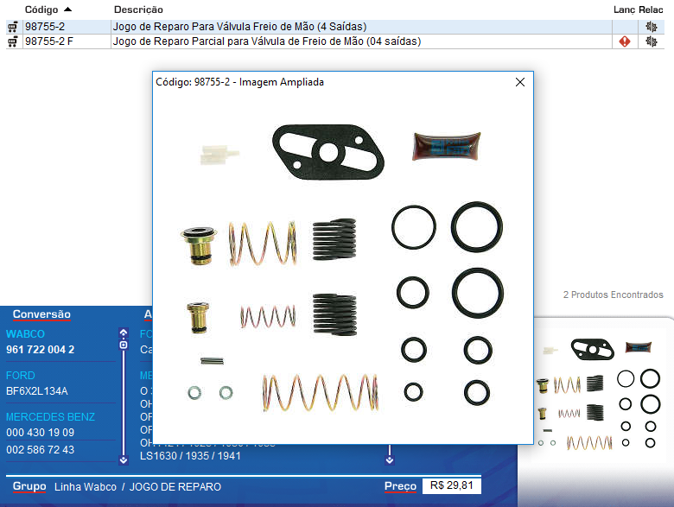This screenshot has width=674, height=507.
Task: Click the Relac column header
Action: click(652, 9)
